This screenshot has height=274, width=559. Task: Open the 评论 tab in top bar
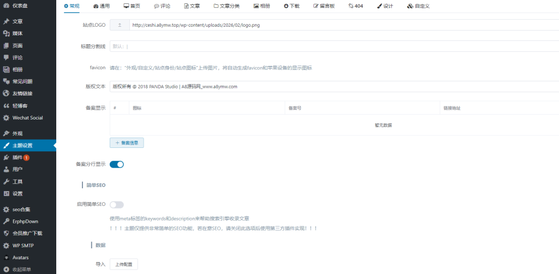pyautogui.click(x=162, y=6)
